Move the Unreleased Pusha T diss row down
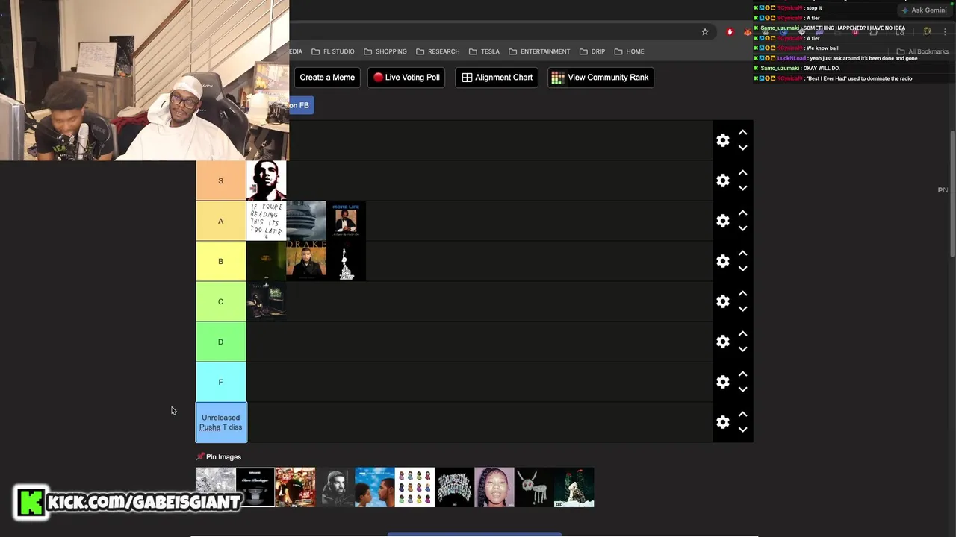The width and height of the screenshot is (956, 537). pos(742,430)
